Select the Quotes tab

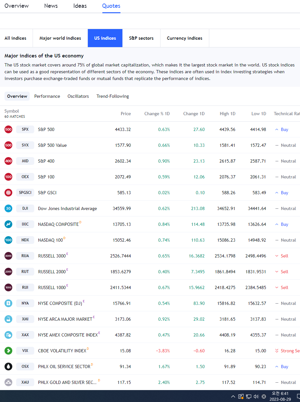point(111,6)
